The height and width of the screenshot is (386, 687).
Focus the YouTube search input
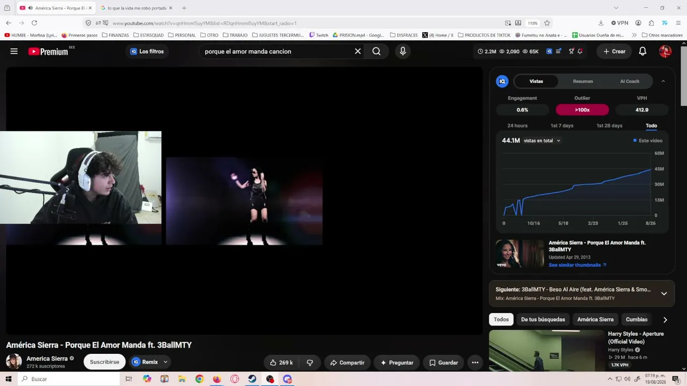tap(276, 51)
